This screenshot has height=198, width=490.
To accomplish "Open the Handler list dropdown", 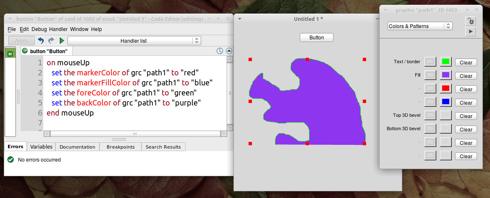I will click(134, 41).
